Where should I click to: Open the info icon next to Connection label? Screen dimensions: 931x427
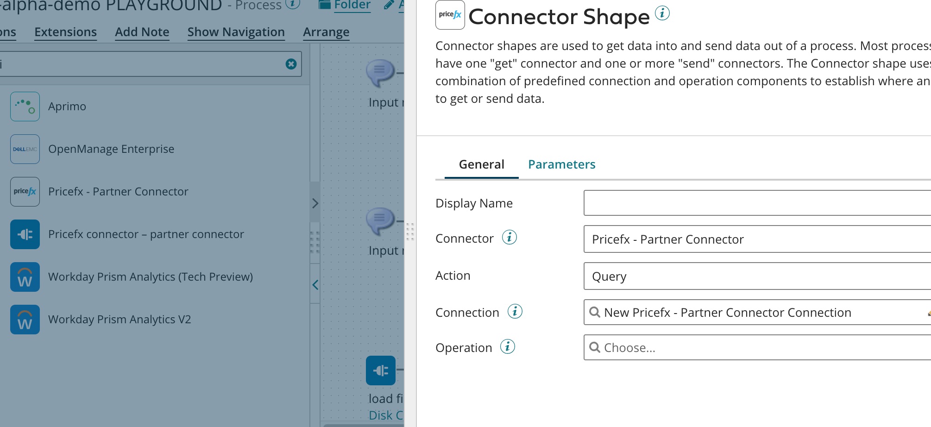515,312
